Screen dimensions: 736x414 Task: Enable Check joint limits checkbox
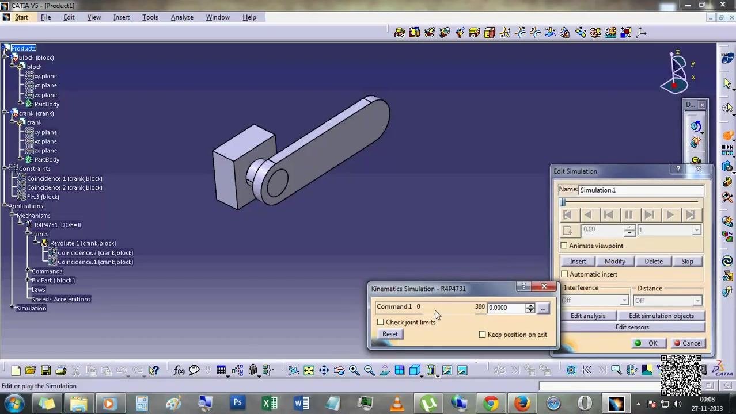pyautogui.click(x=380, y=322)
